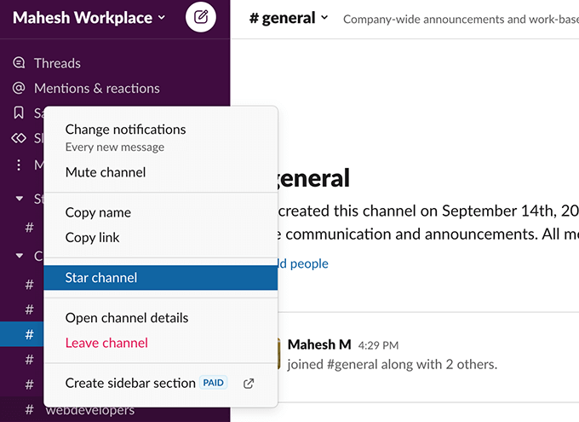Click the highlighted Star channel option
579x422 pixels.
click(161, 278)
